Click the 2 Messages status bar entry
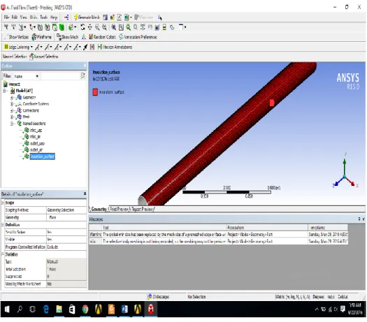Image resolution: width=367 pixels, height=322 pixels. (x=159, y=297)
